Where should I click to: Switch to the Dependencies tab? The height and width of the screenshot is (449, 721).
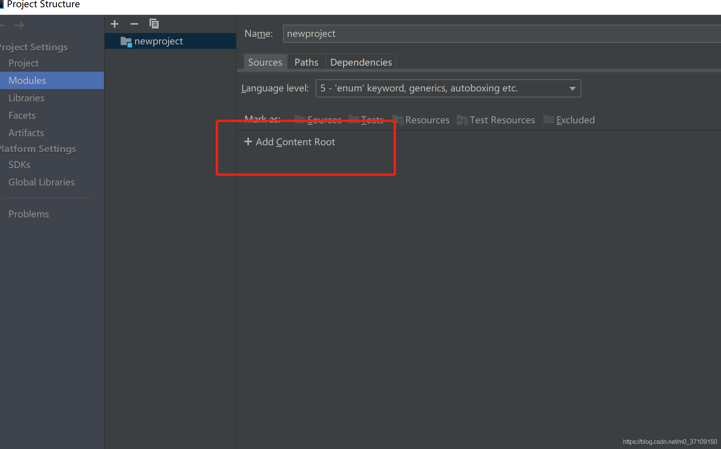pos(361,62)
